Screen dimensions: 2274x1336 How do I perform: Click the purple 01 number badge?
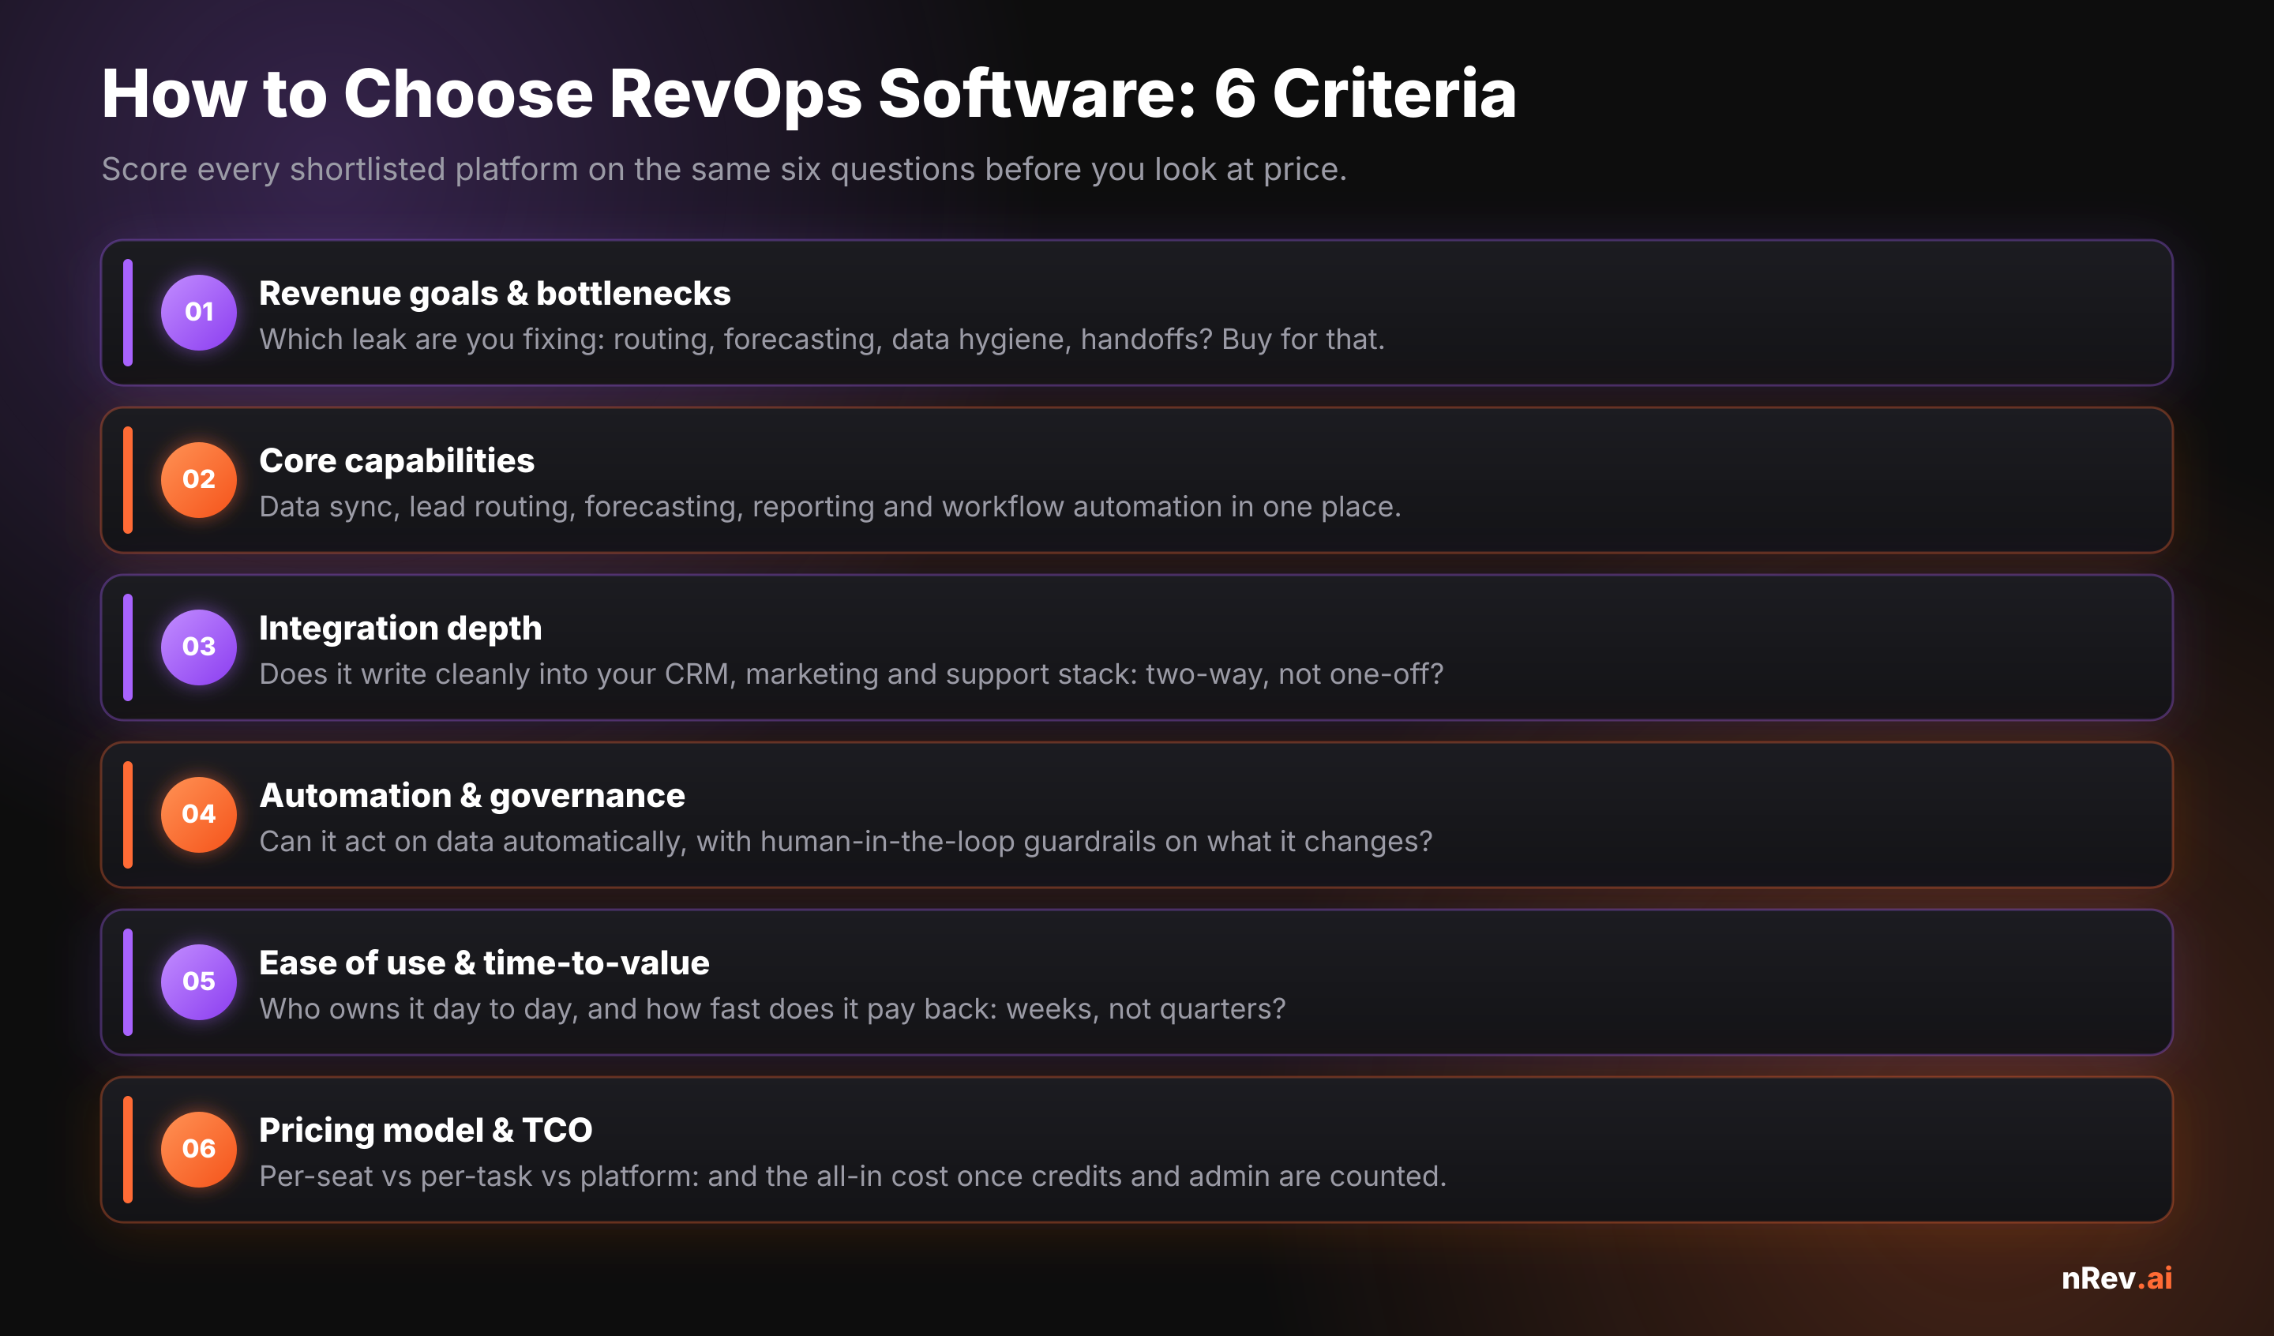(198, 313)
